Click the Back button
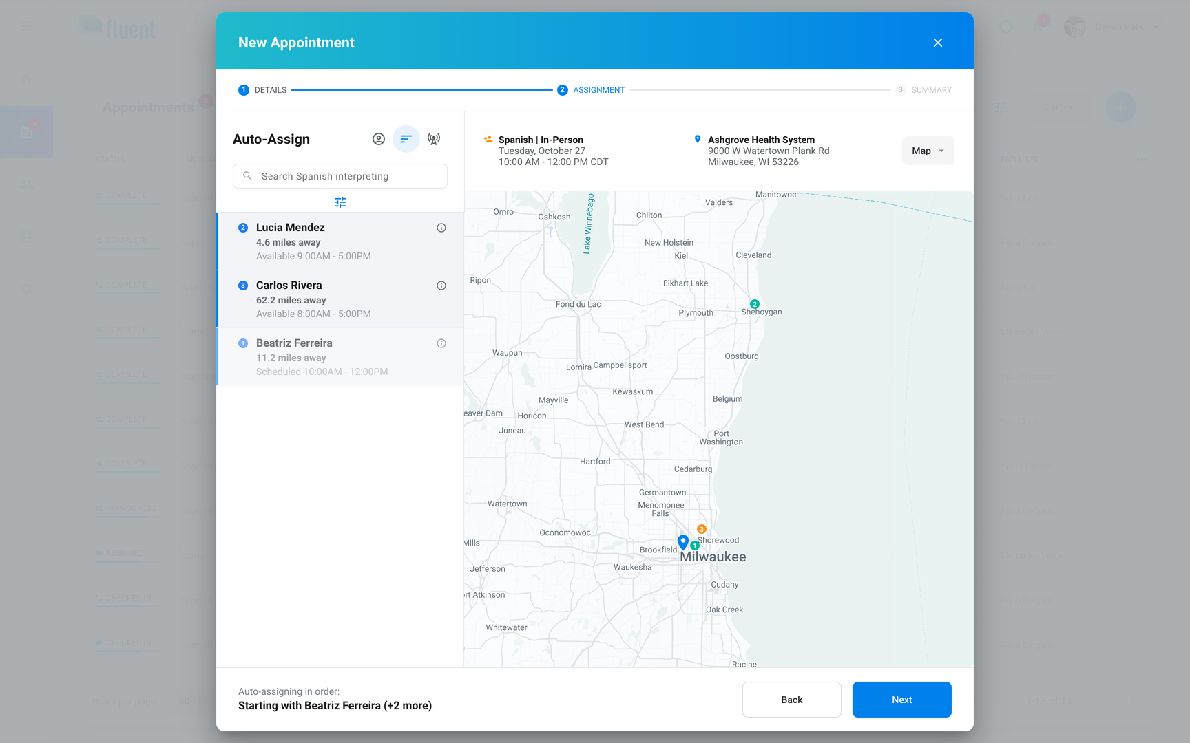Screen dimensions: 1190x743 click(x=792, y=700)
